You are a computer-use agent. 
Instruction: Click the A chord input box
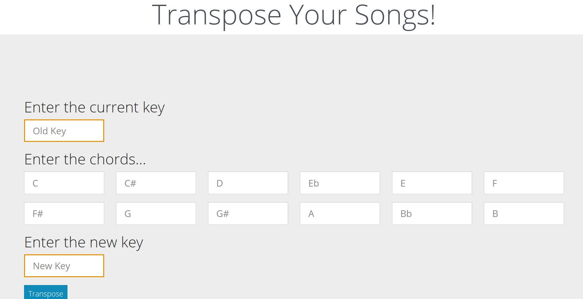[340, 213]
